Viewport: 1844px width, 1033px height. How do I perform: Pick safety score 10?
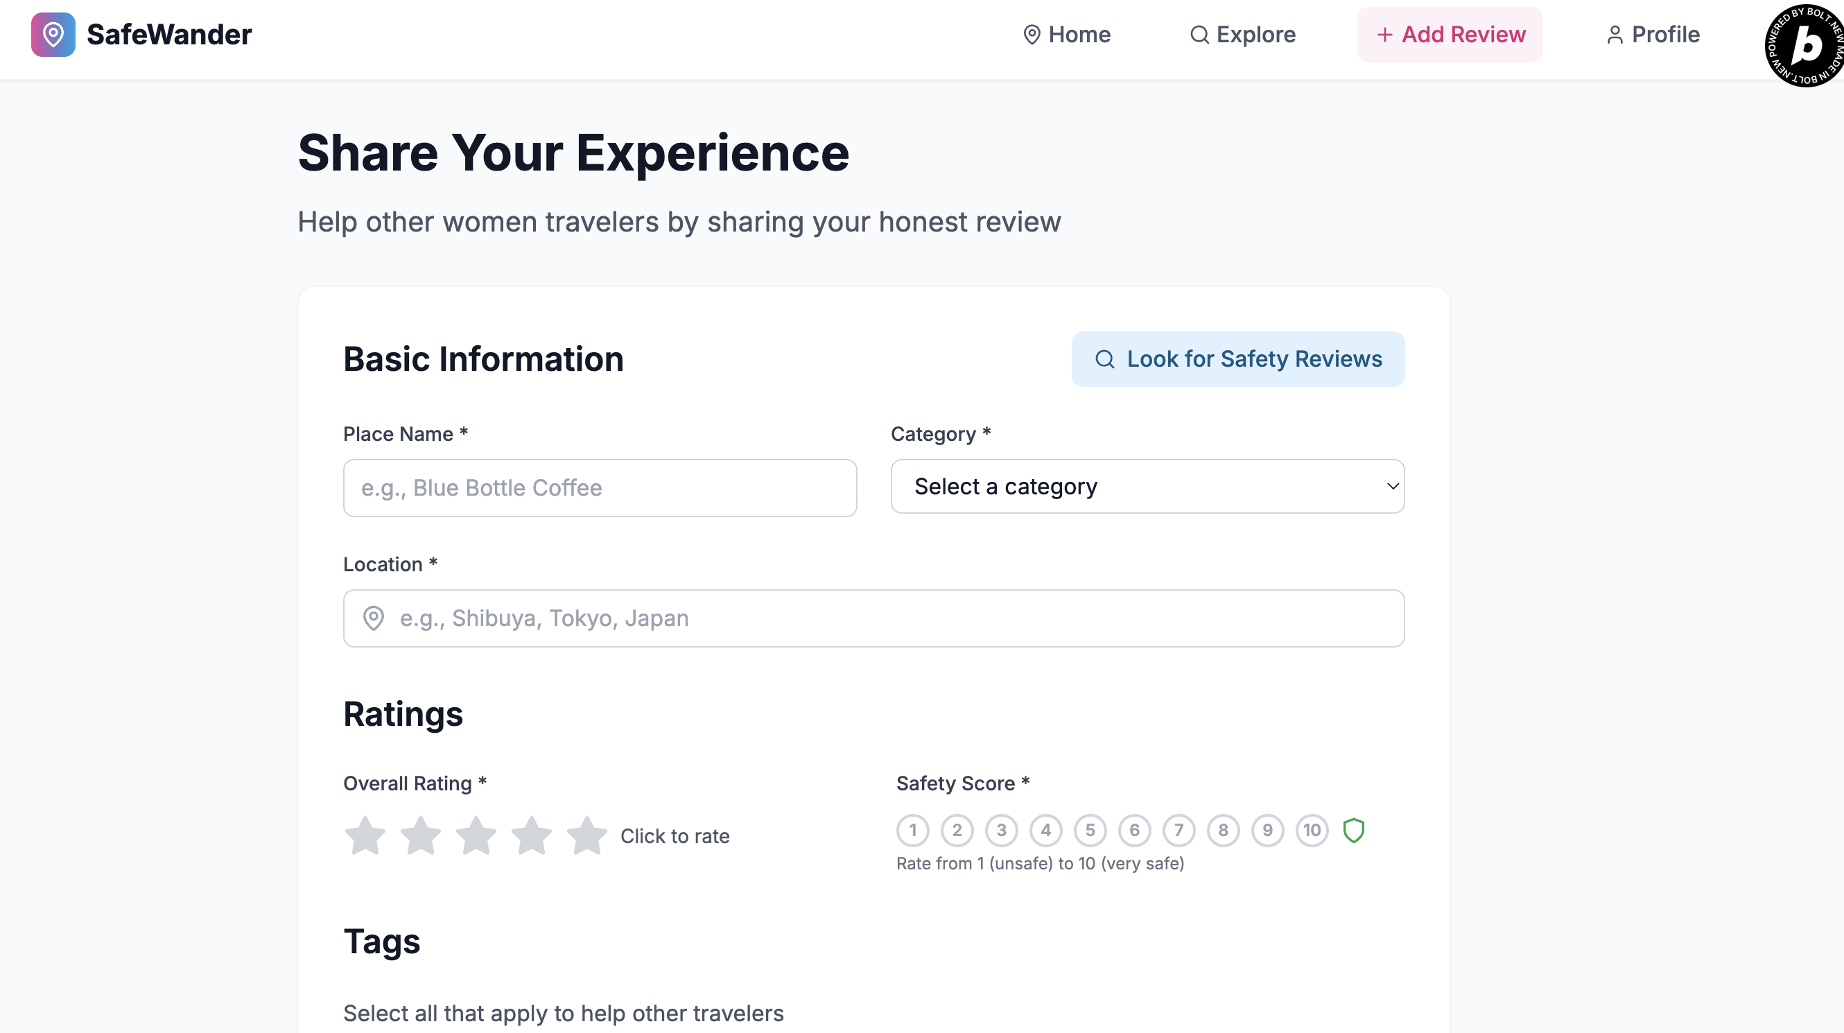pos(1312,831)
